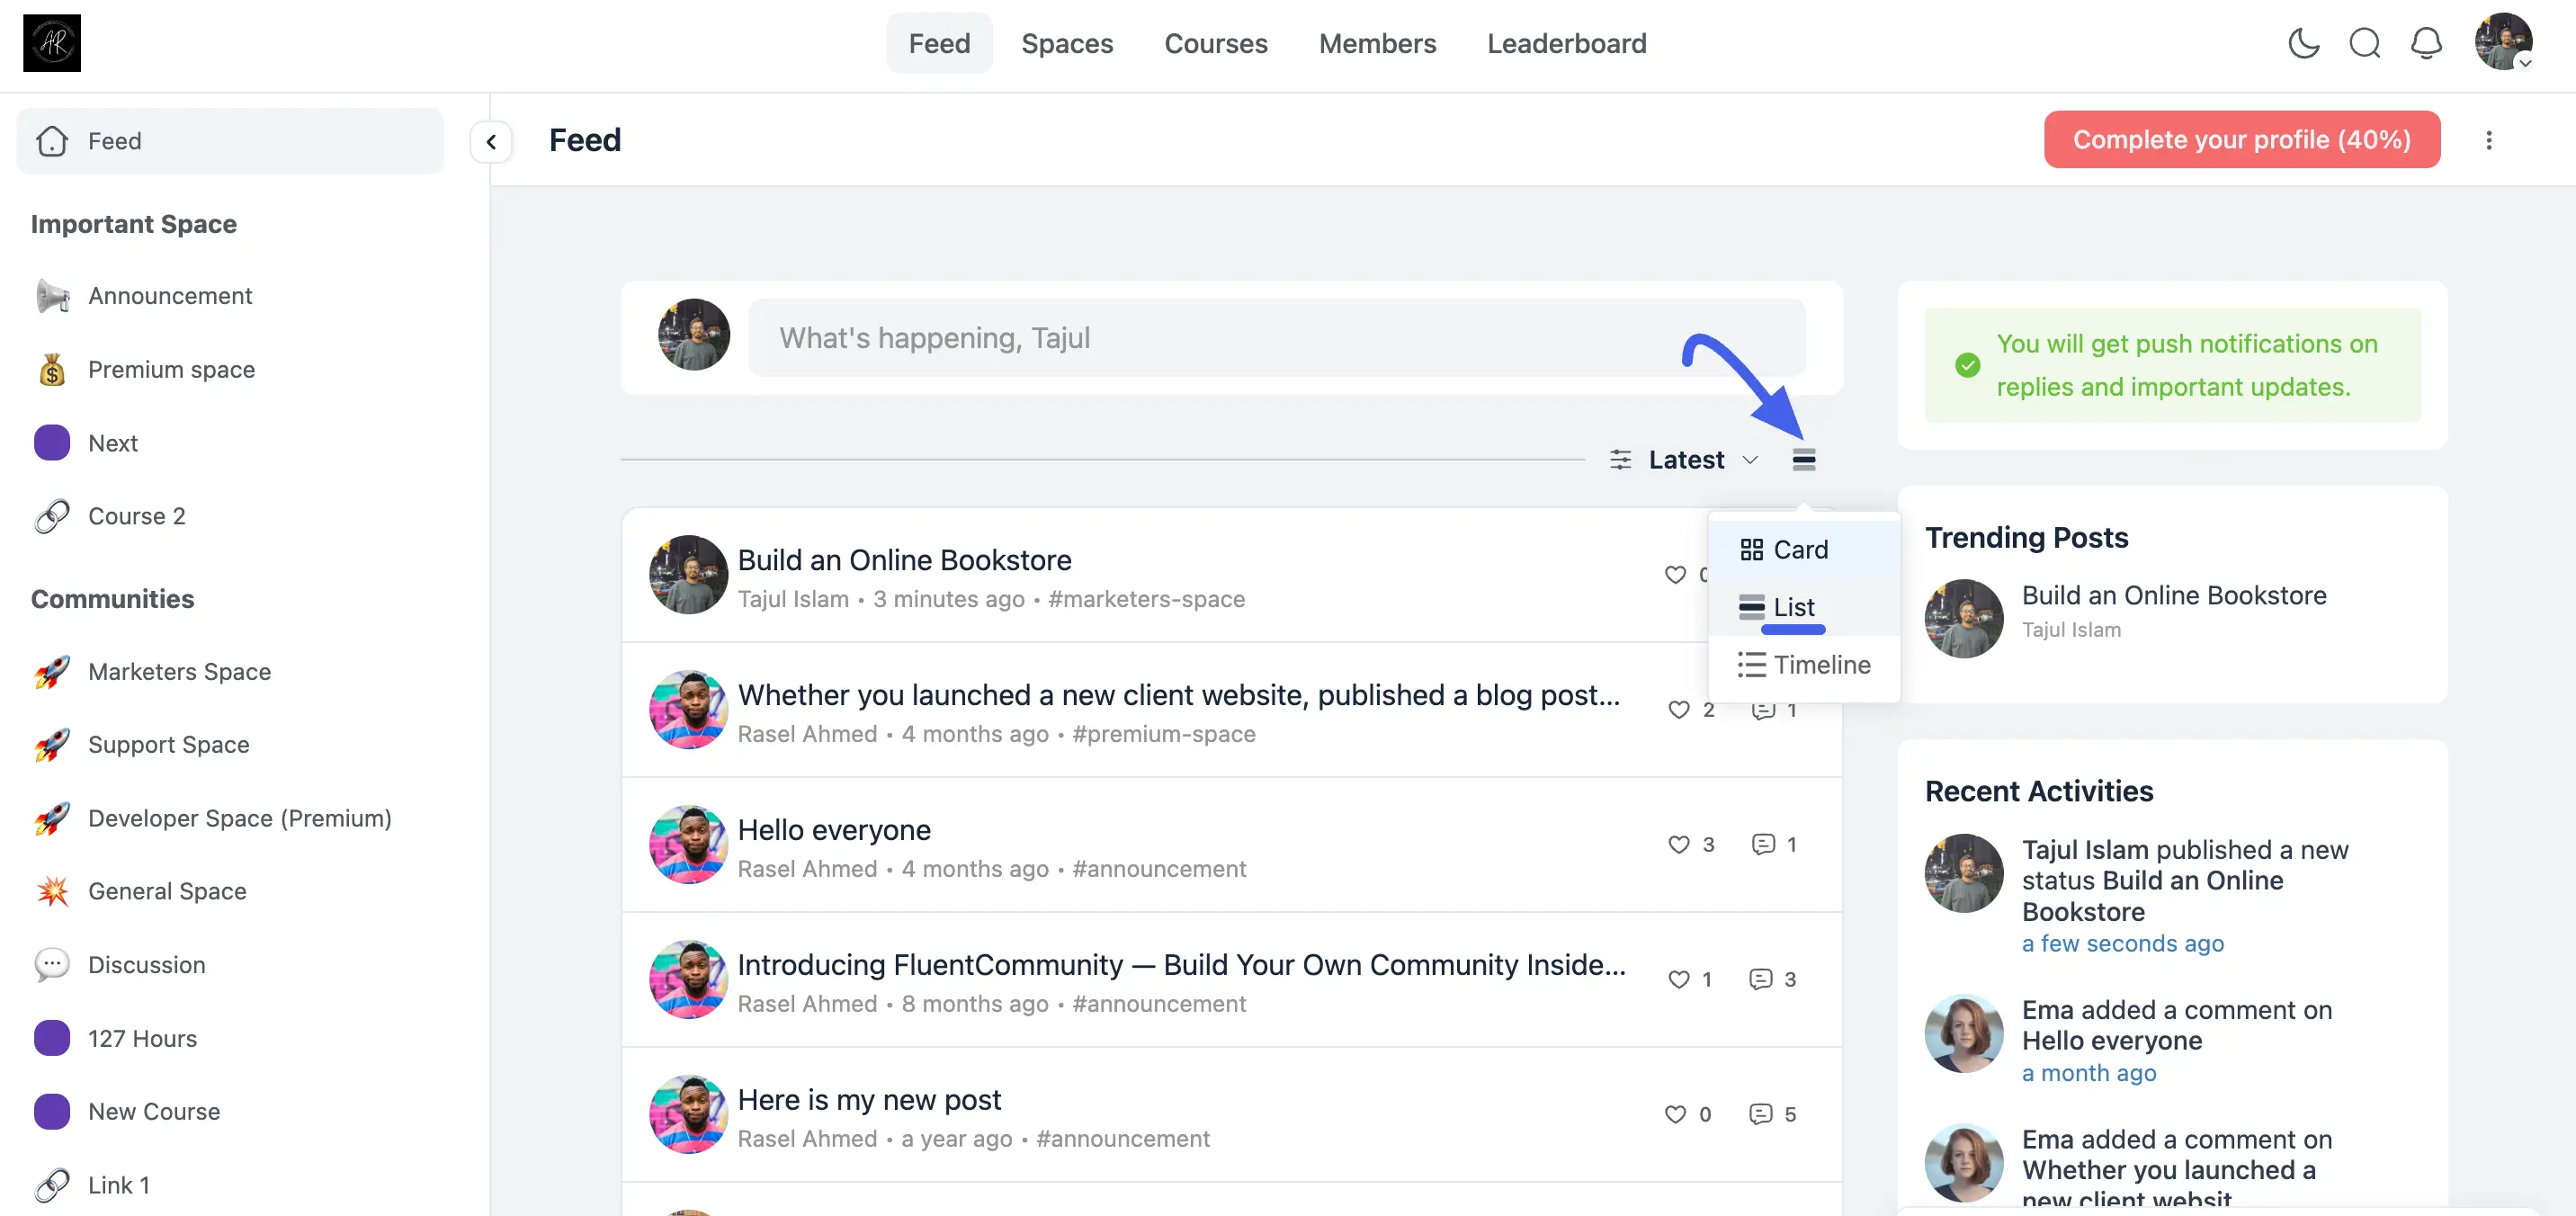Click the 'a month ago' activity timestamp
This screenshot has width=2576, height=1216.
tap(2089, 1073)
